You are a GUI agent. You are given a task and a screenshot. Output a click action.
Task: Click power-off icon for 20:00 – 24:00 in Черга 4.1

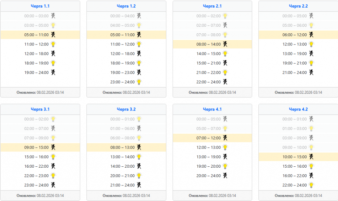(x=225, y=175)
